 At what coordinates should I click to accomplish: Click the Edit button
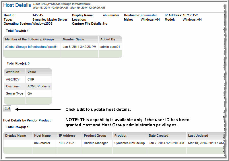pyautogui.click(x=7, y=109)
